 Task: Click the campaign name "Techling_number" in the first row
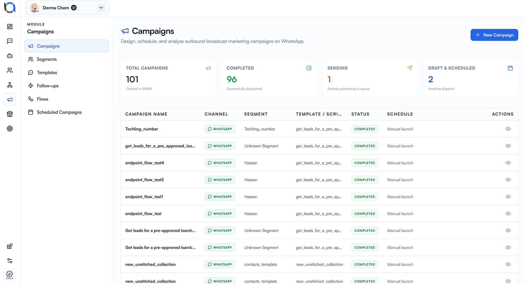coord(142,129)
